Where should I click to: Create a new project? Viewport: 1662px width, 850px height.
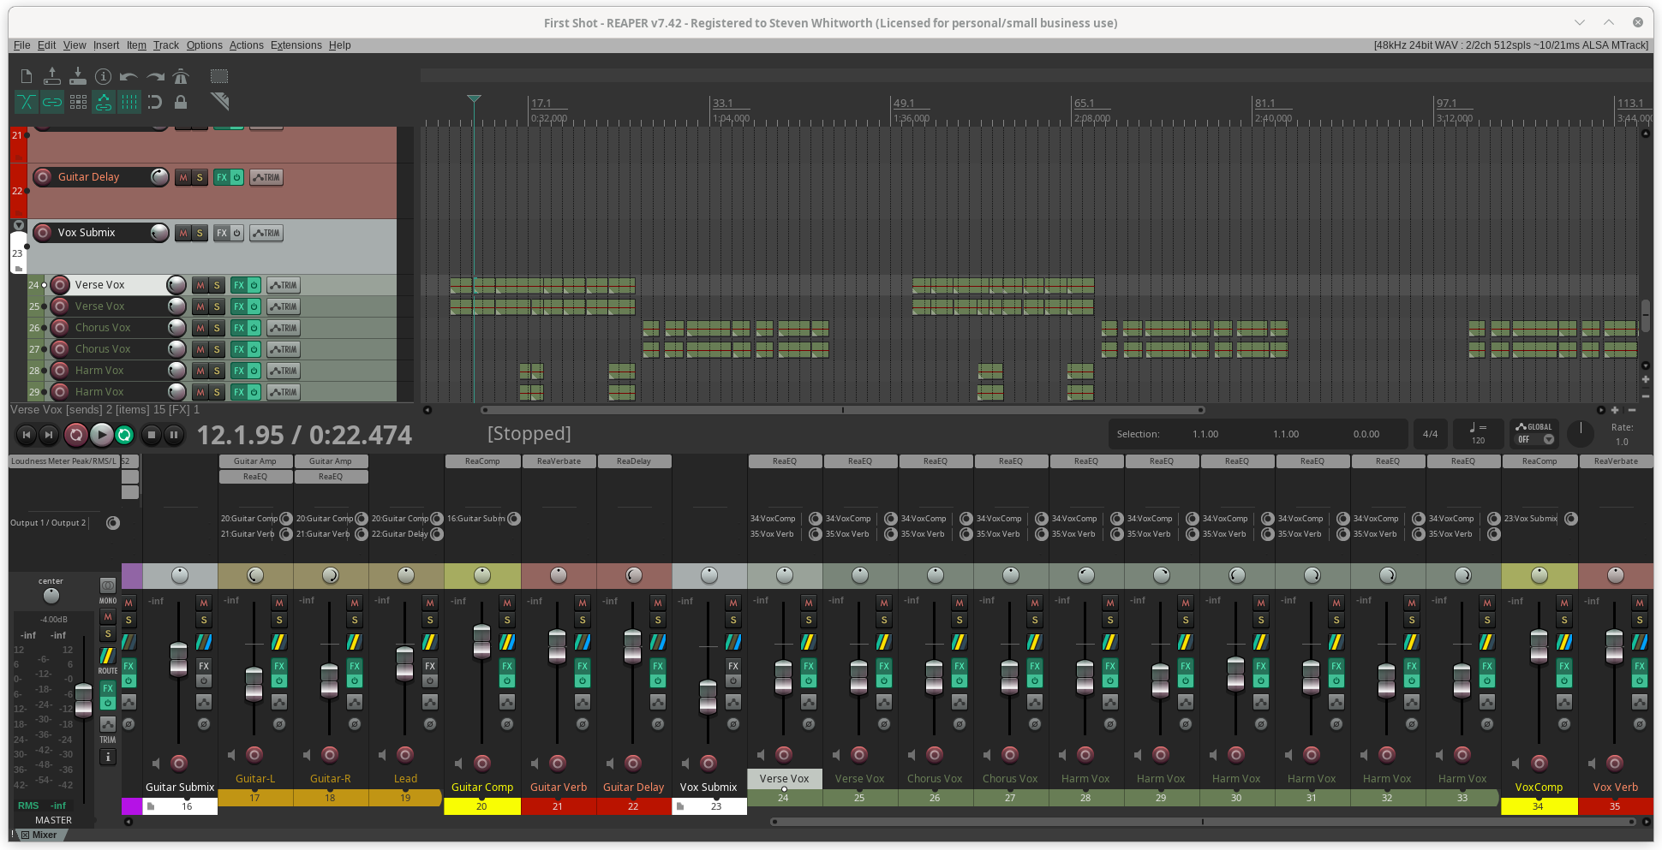point(26,76)
